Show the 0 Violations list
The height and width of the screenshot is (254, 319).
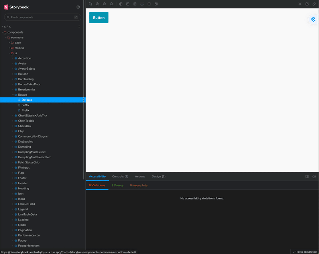[x=97, y=185]
